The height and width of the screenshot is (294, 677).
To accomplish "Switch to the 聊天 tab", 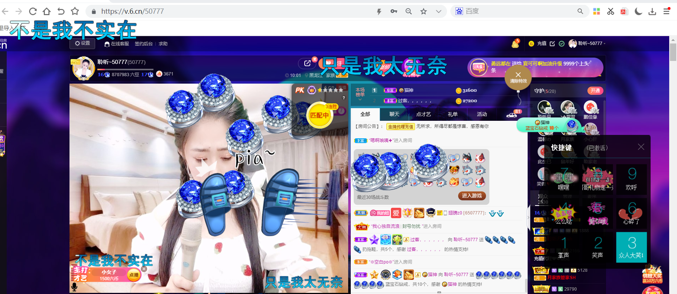I will click(394, 114).
